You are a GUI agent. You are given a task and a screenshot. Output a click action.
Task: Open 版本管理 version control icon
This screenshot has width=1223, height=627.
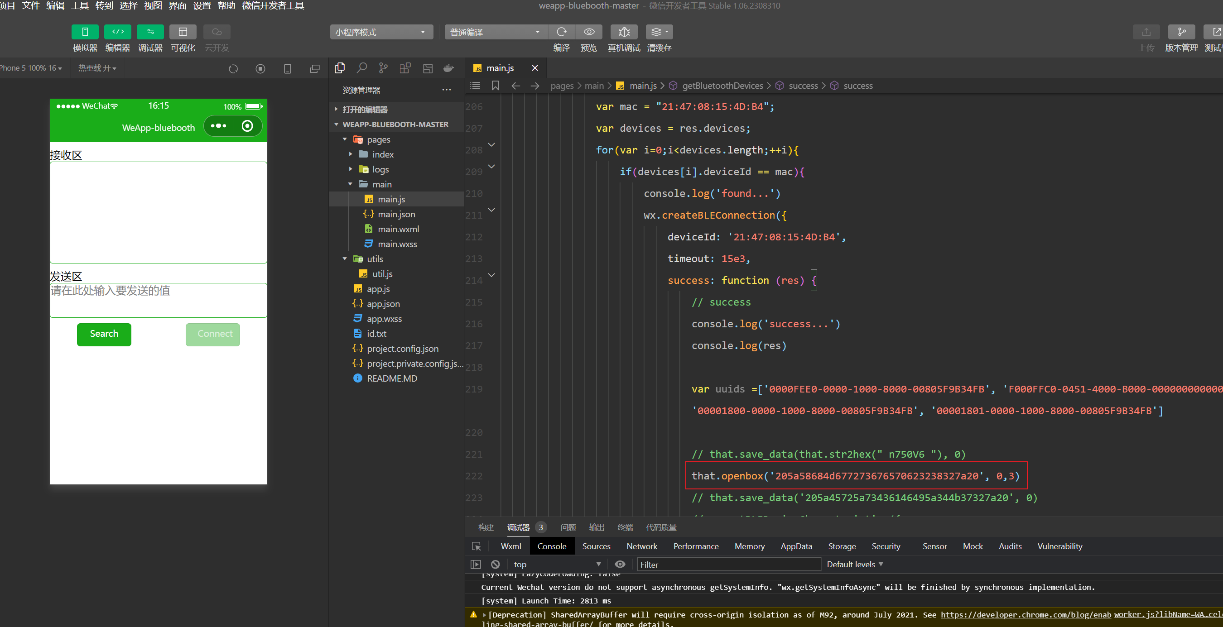point(1181,32)
